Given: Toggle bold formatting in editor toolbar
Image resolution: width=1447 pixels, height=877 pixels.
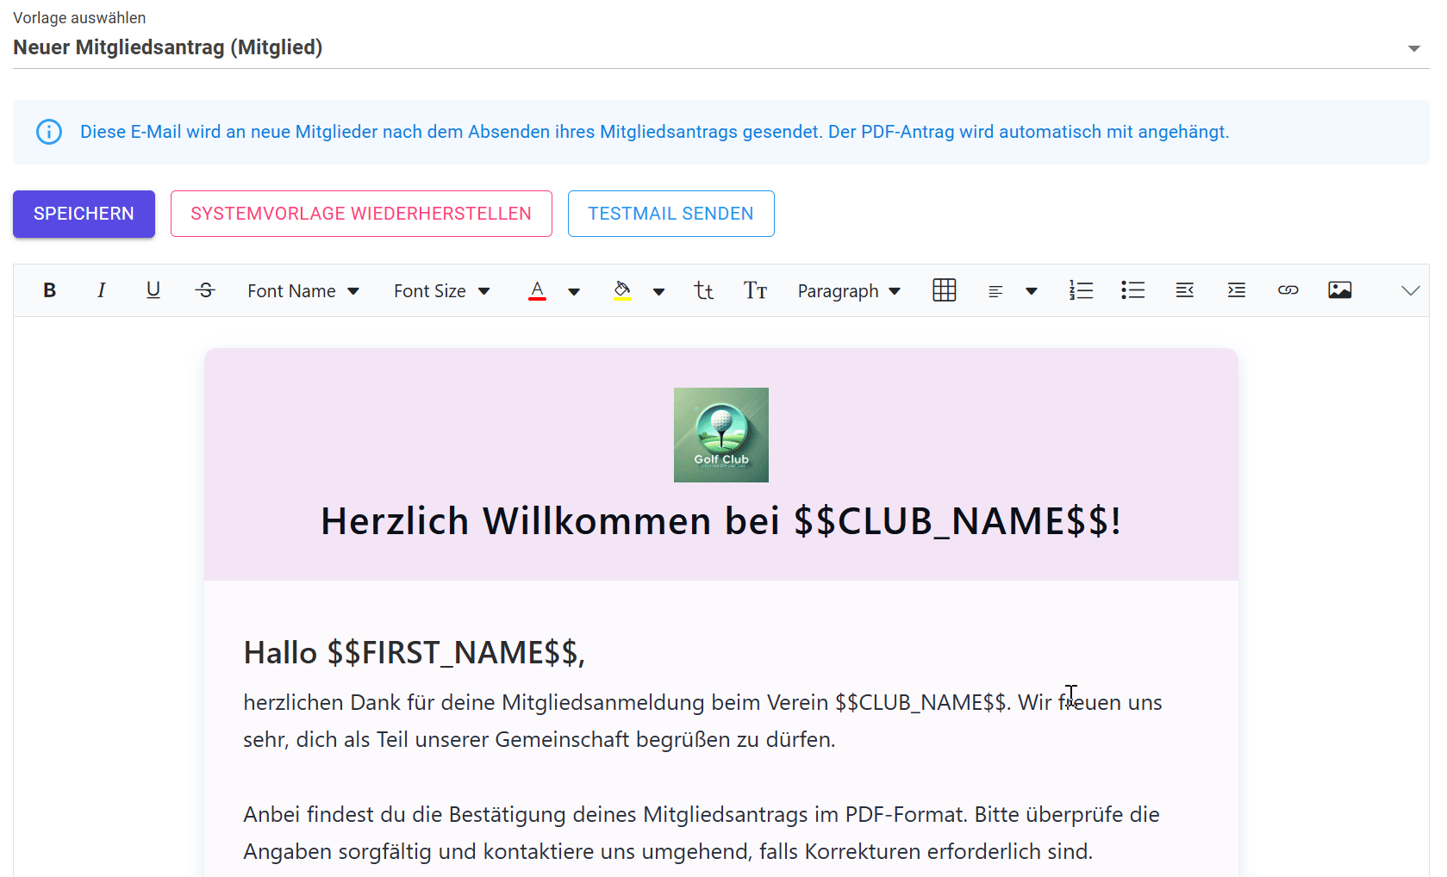Looking at the screenshot, I should 50,290.
